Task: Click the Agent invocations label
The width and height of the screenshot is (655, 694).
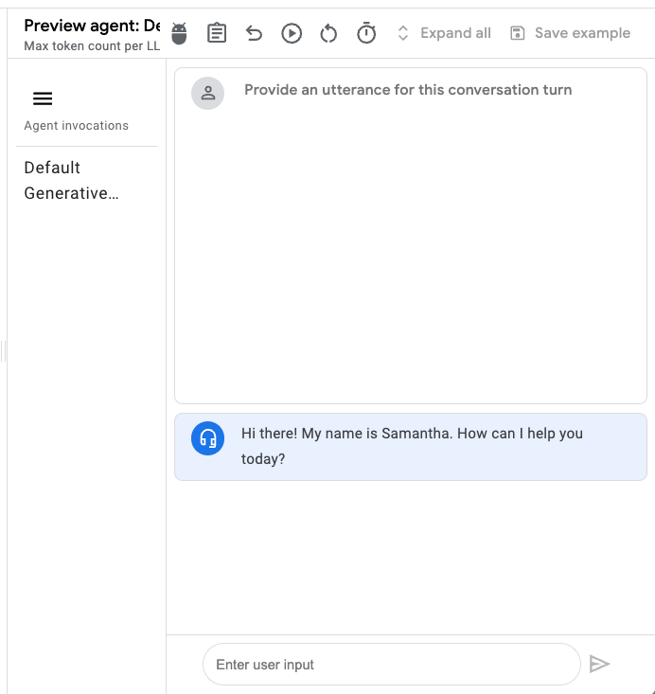Action: pyautogui.click(x=76, y=126)
